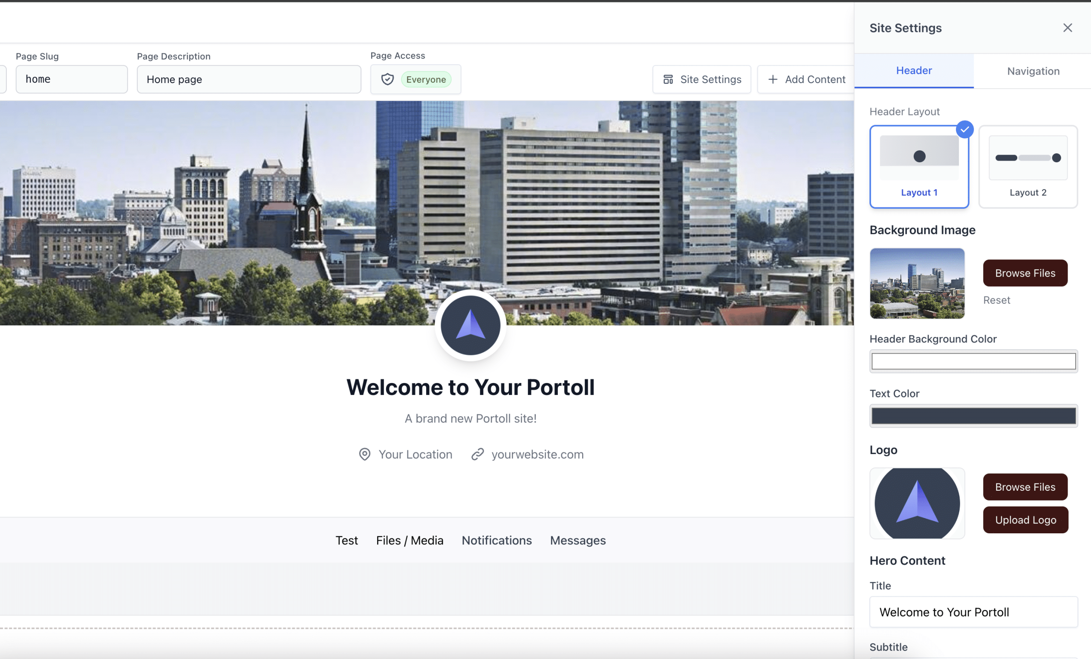The width and height of the screenshot is (1091, 659).
Task: Click the location pin icon
Action: 364,455
